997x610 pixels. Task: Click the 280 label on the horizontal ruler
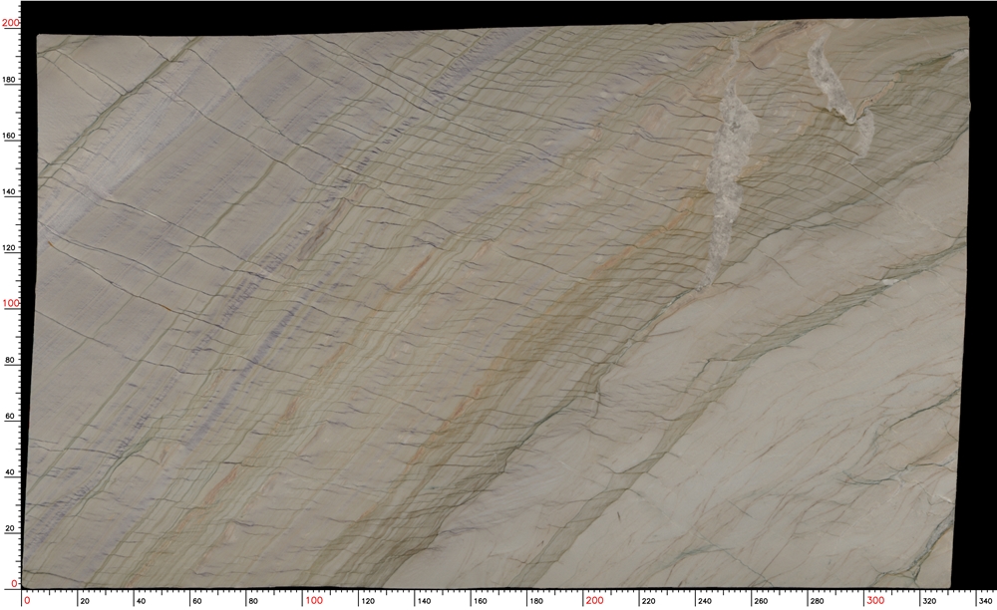817,601
